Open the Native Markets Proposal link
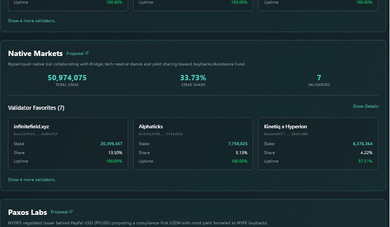 tap(75, 53)
